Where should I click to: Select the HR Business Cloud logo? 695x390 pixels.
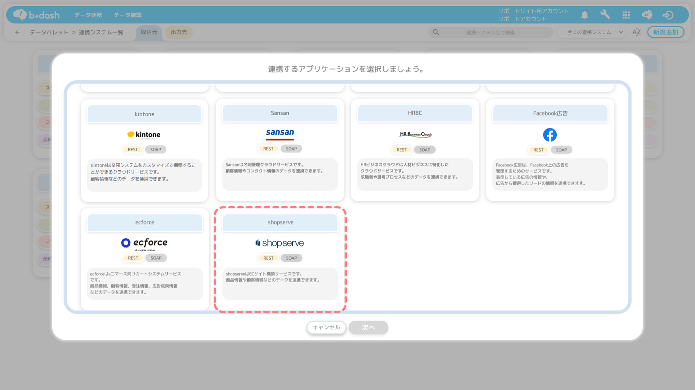415,134
